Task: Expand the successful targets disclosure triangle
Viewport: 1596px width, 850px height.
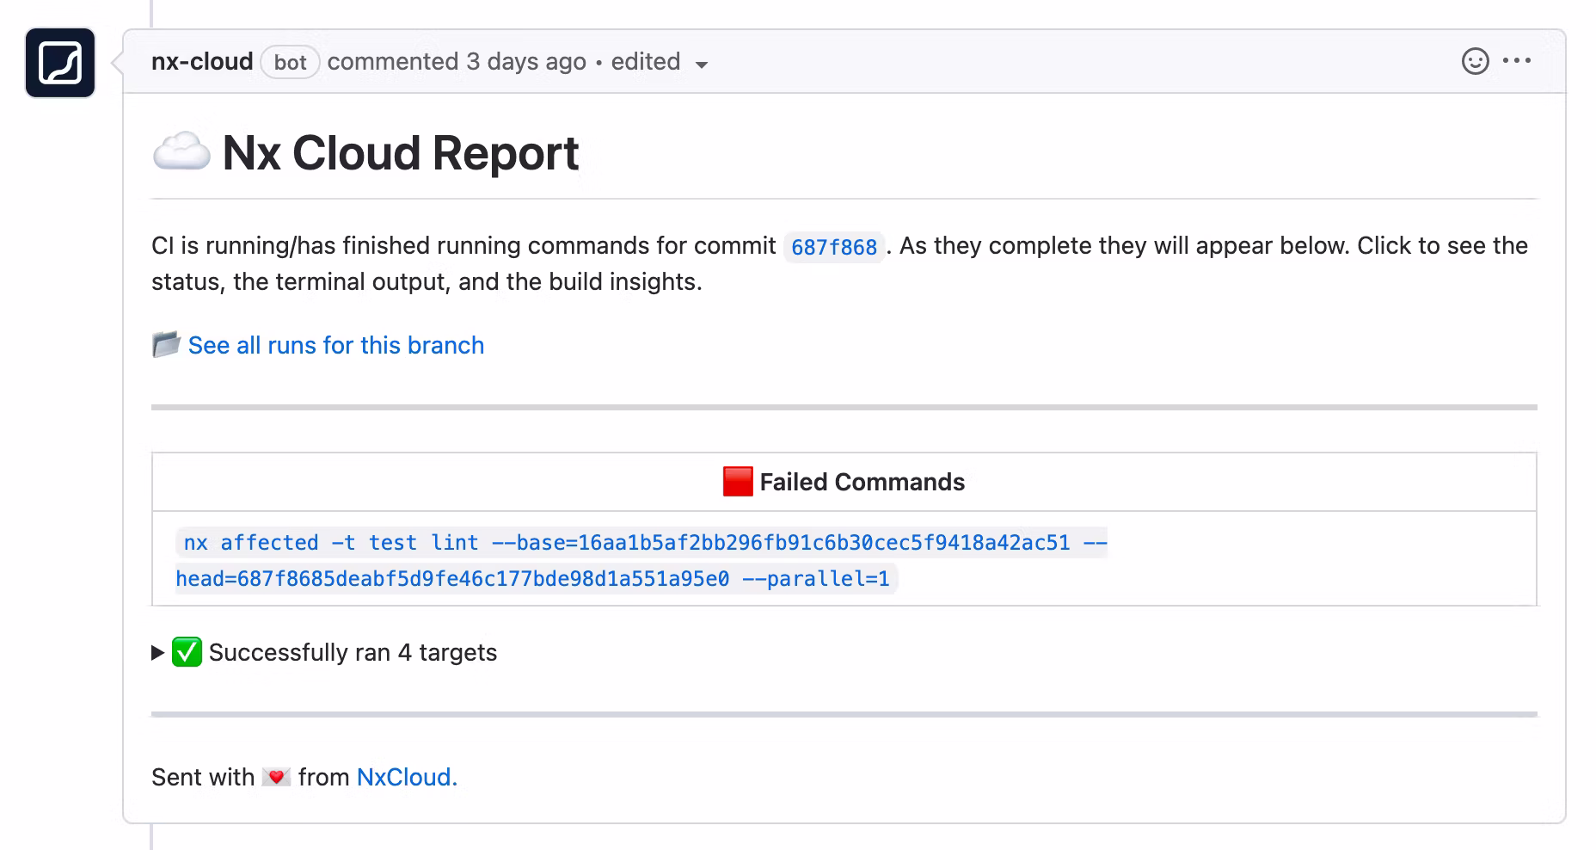Action: click(157, 653)
